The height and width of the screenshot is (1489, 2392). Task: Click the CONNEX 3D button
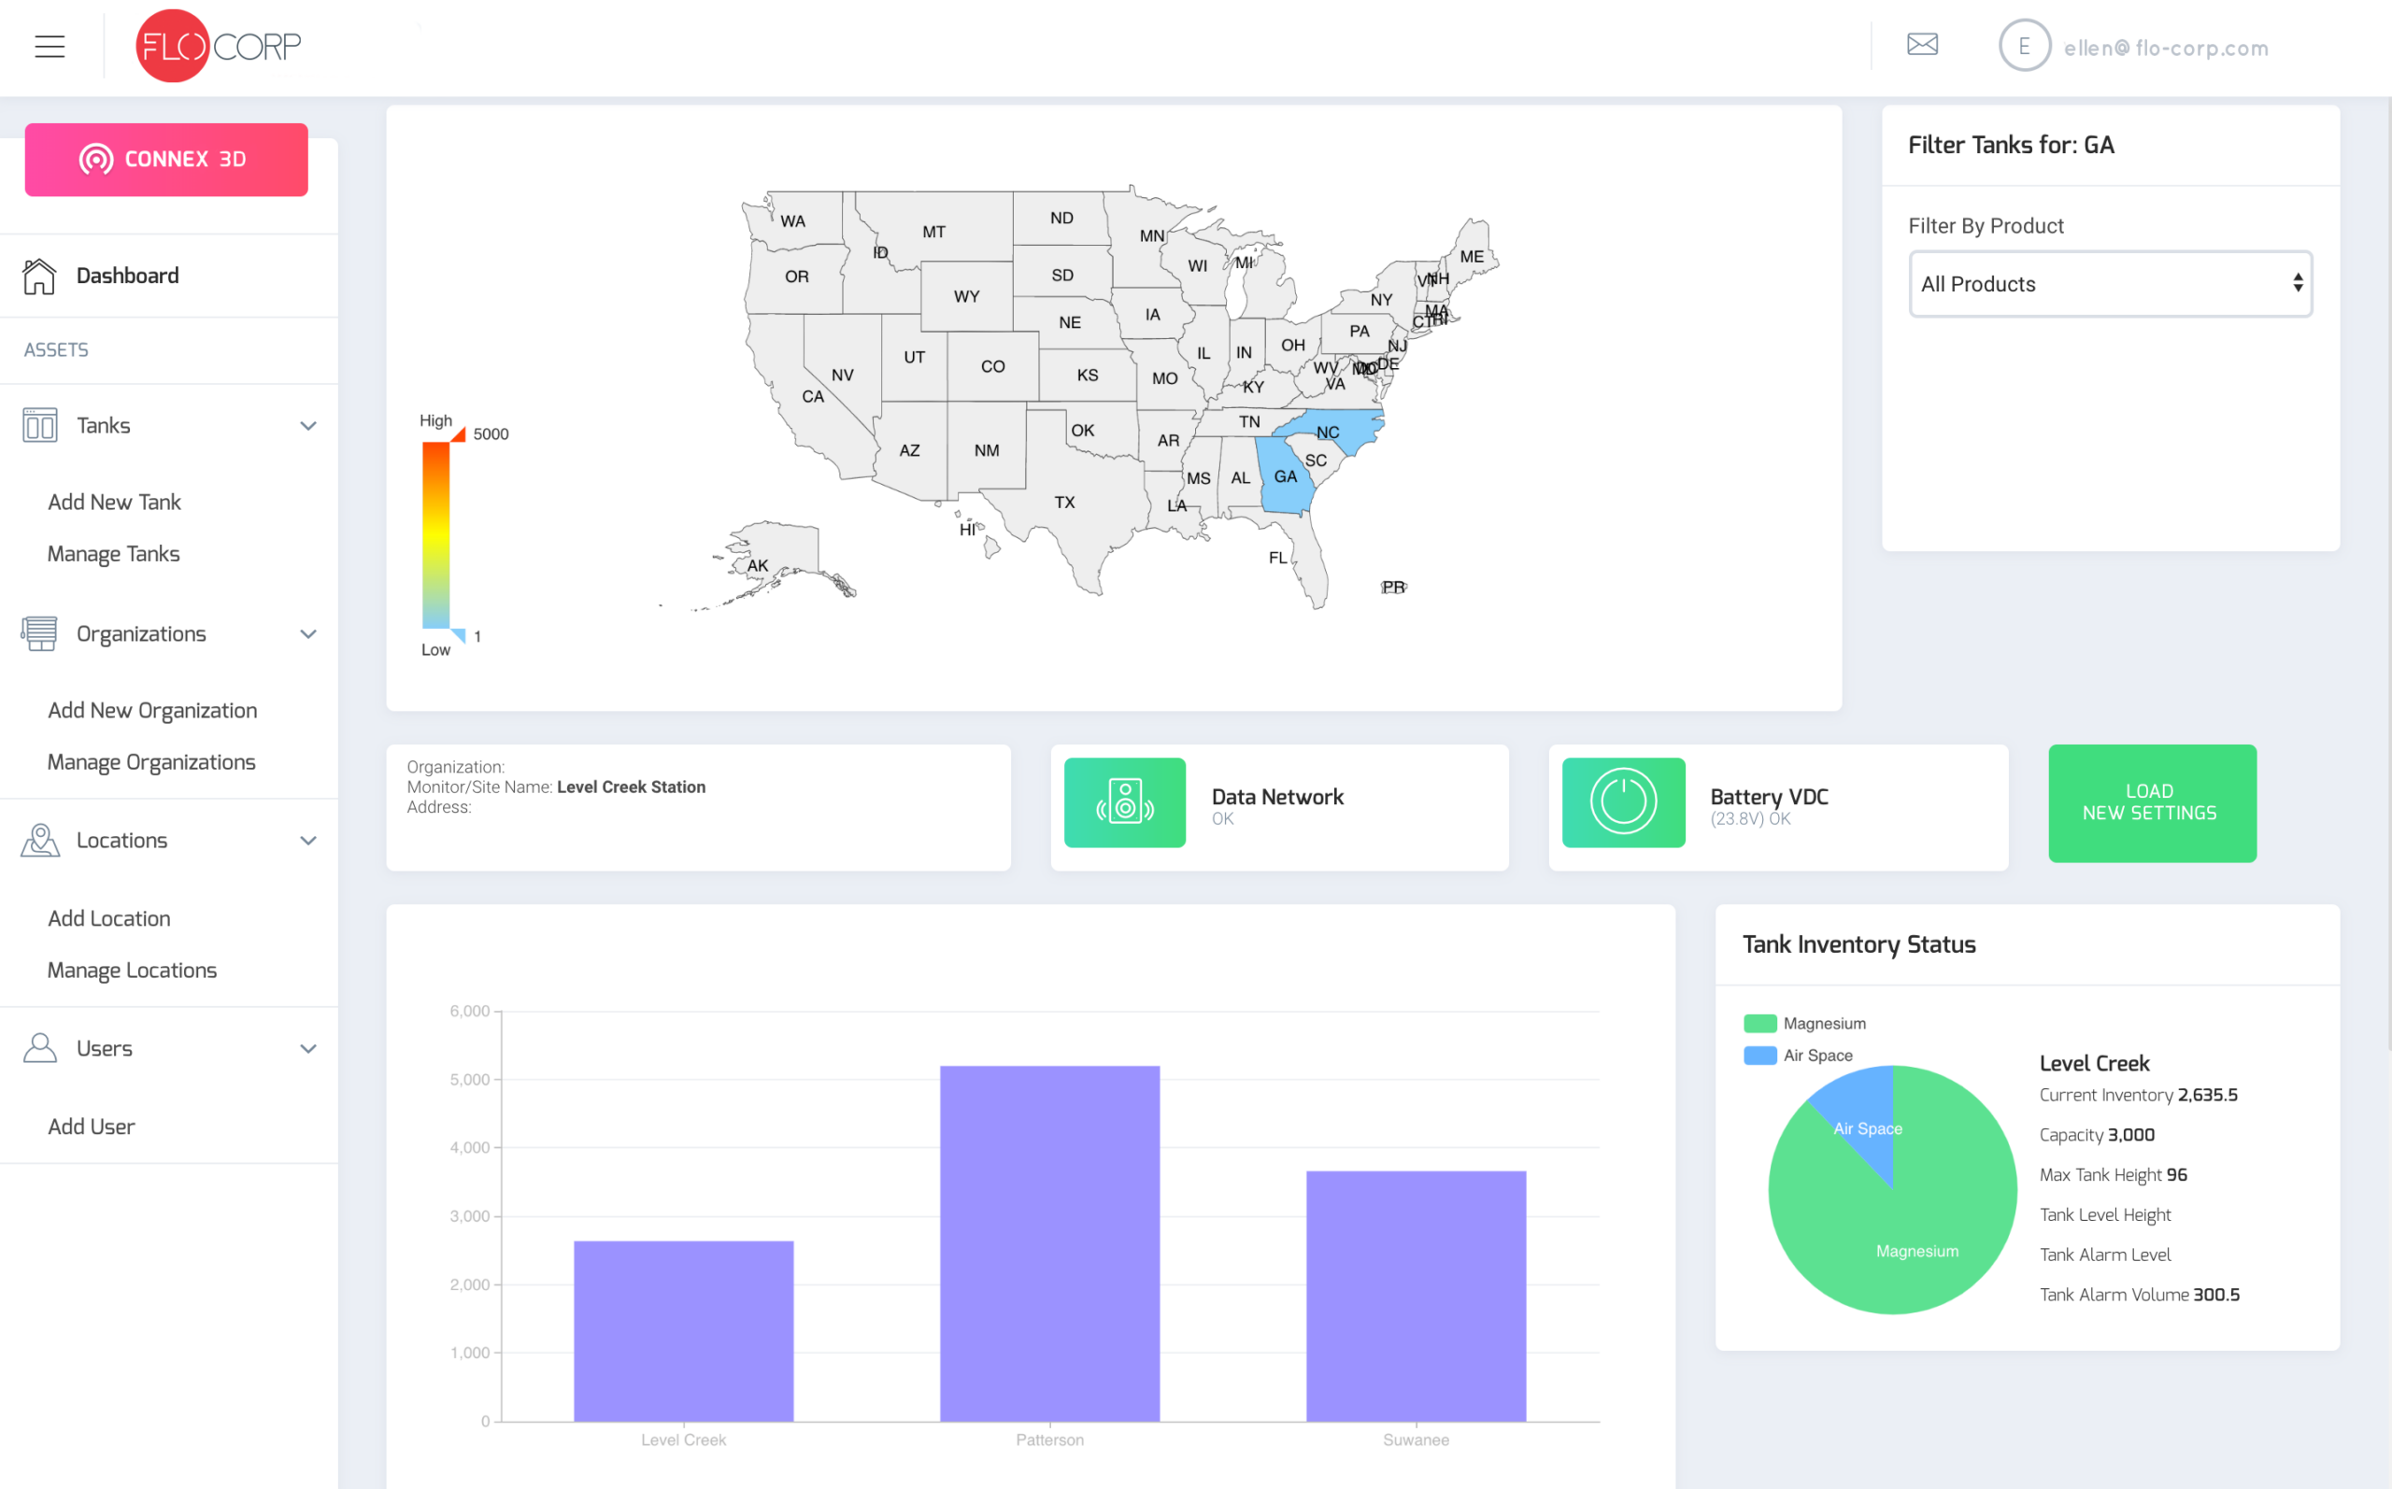click(x=166, y=160)
